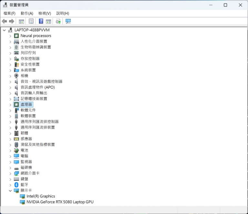This screenshot has width=248, height=214.
Task: Select the 通用序列匯流排裝置 row
Action: coord(38,127)
